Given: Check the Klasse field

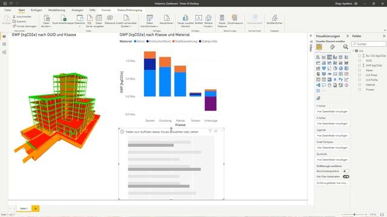Looking at the screenshot, I should 360,71.
